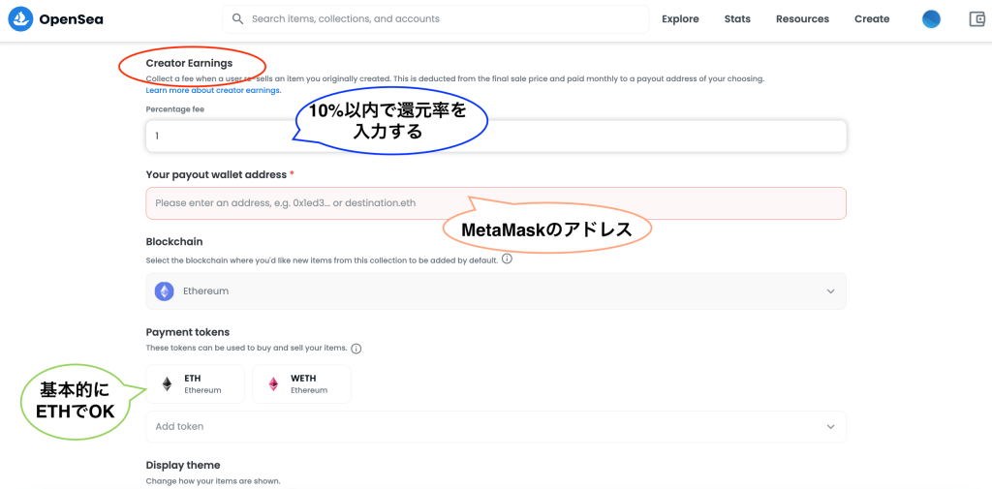Click the Blockchain info circle icon
This screenshot has height=489, width=992.
[507, 260]
